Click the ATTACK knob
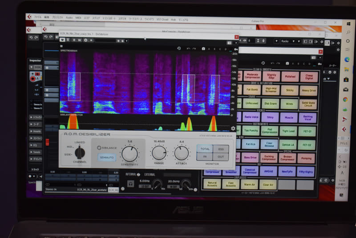Viewport: 356px width, 238px height. click(182, 153)
